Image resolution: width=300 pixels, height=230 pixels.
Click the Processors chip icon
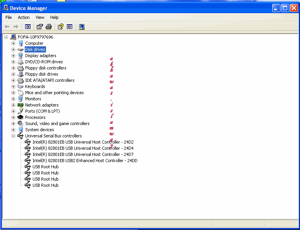[20, 117]
